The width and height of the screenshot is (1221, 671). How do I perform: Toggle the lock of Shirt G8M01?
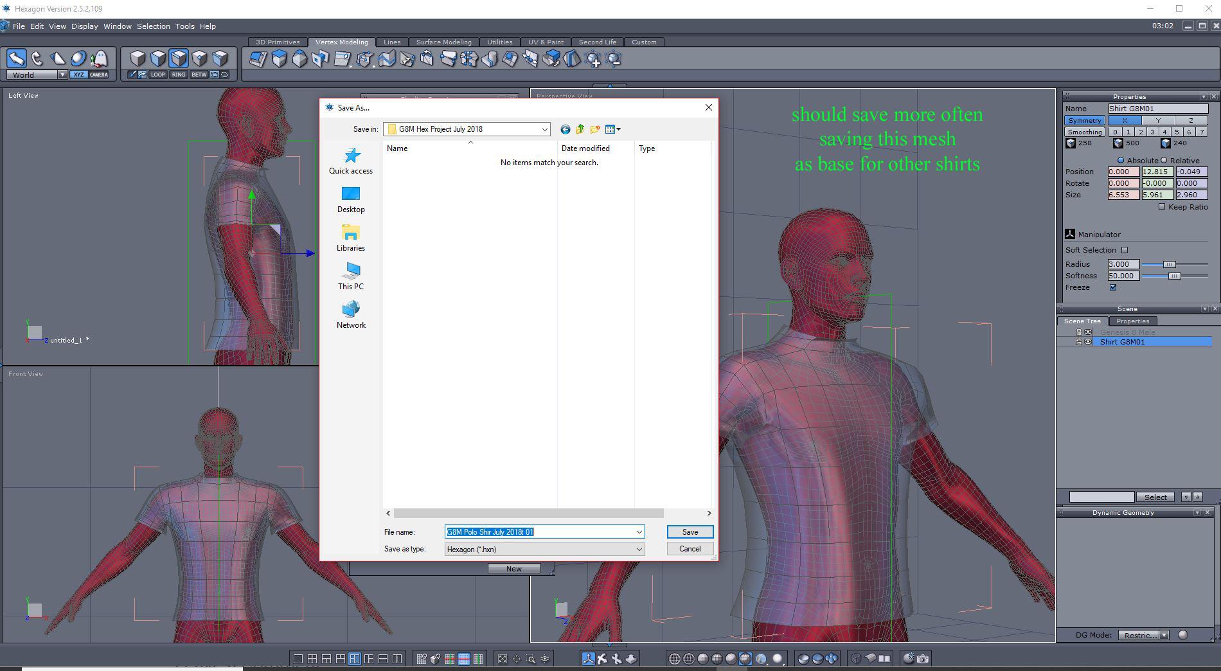[x=1079, y=342]
